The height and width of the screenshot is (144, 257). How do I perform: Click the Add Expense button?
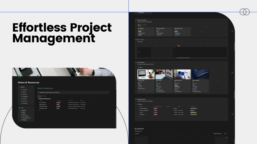(x=24, y=103)
